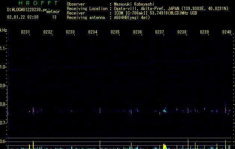Click the HROFFT title text
Viewport: 235px width, 149px height.
pyautogui.click(x=38, y=3)
